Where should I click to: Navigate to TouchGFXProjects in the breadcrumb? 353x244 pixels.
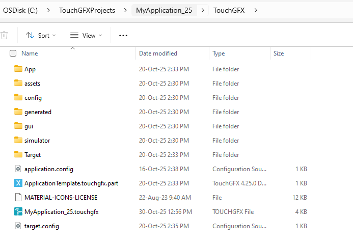pos(87,10)
